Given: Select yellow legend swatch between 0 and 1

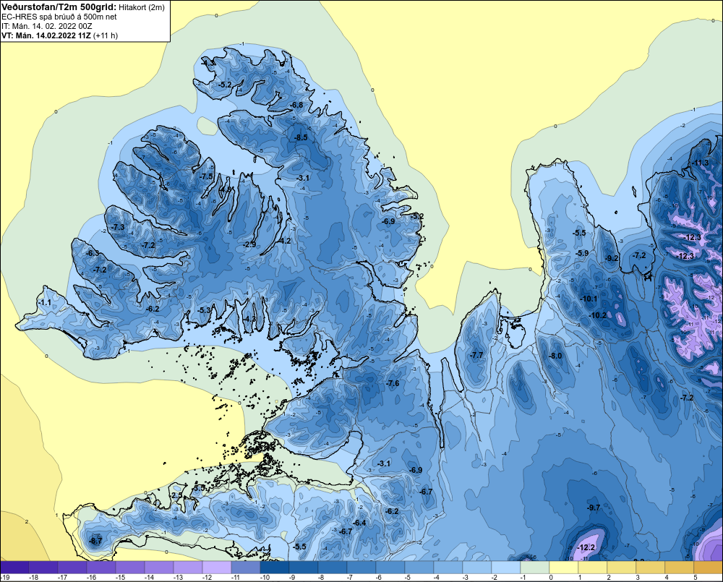Looking at the screenshot, I should tap(563, 568).
